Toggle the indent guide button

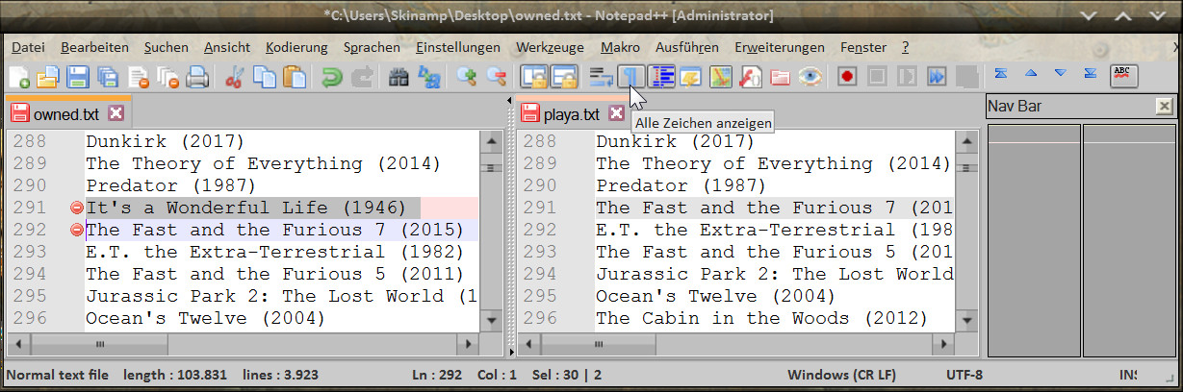point(661,77)
